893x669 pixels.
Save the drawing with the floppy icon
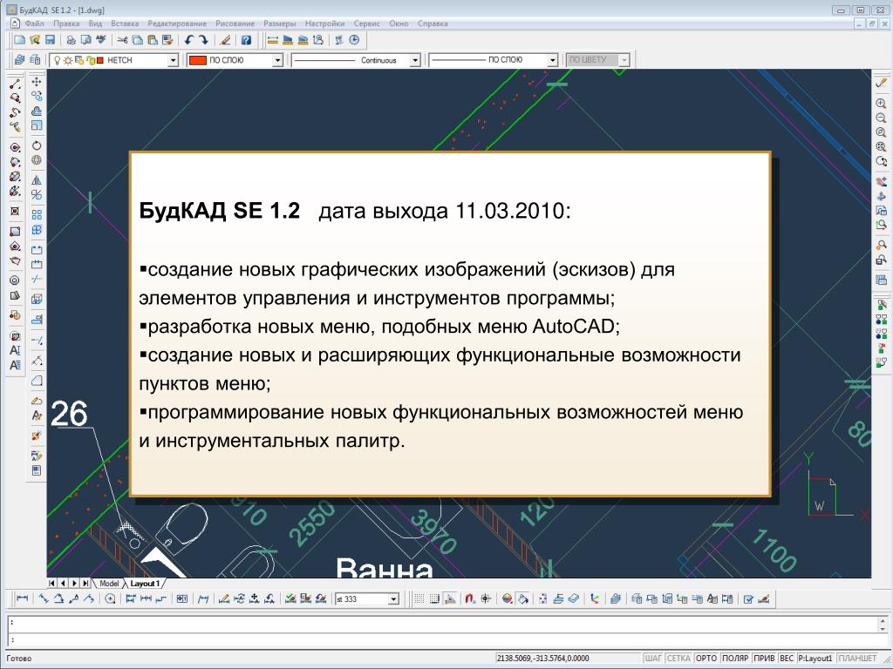[50, 40]
